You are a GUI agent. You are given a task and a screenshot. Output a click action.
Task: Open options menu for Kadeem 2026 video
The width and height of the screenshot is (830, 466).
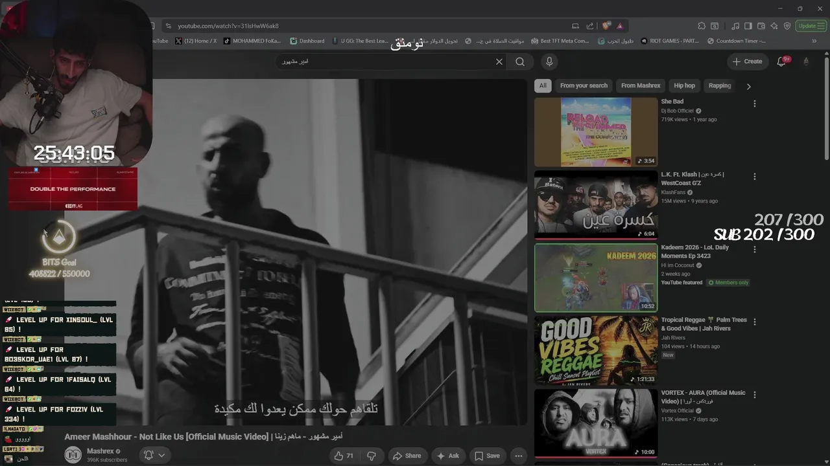(754, 249)
